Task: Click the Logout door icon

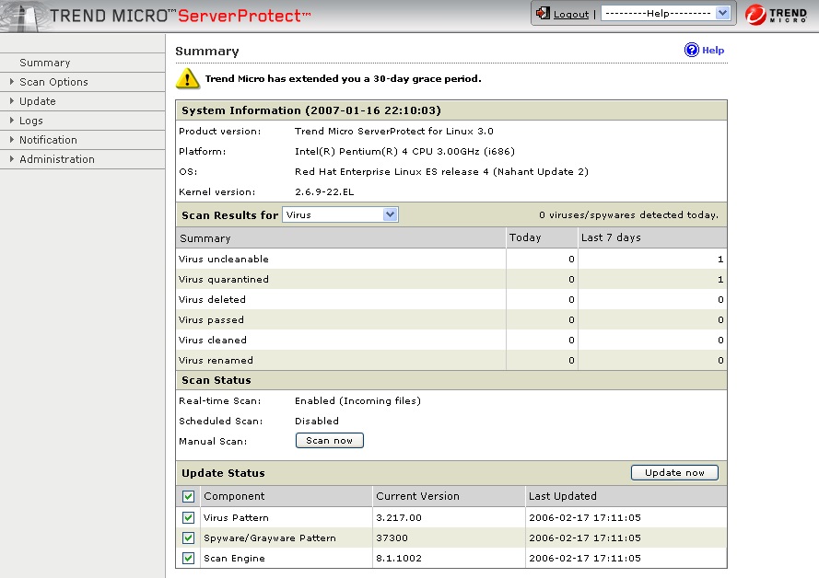Action: pyautogui.click(x=543, y=14)
